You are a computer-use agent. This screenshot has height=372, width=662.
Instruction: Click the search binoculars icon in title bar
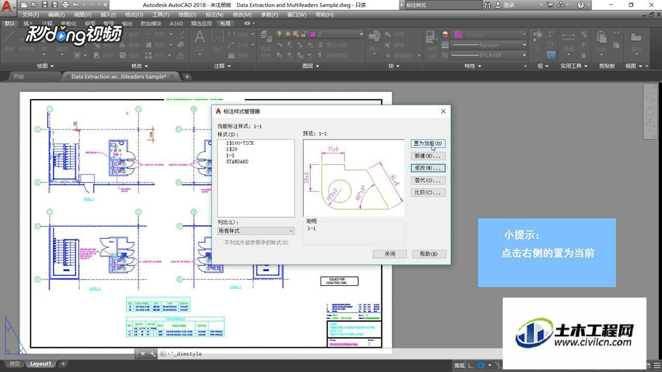click(x=487, y=5)
